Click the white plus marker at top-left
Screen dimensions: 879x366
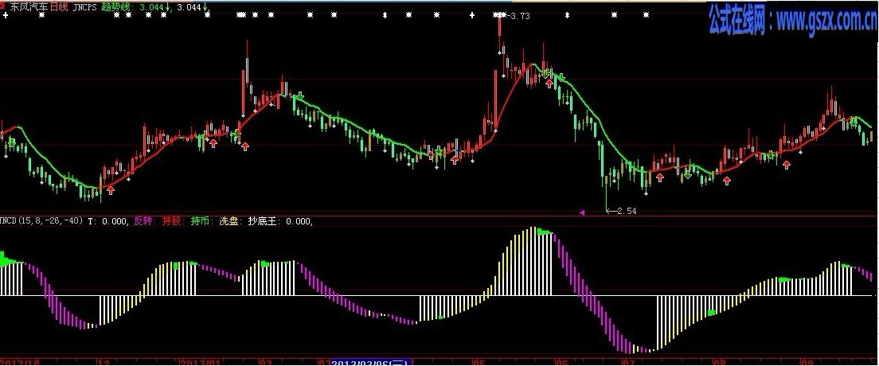[6, 15]
